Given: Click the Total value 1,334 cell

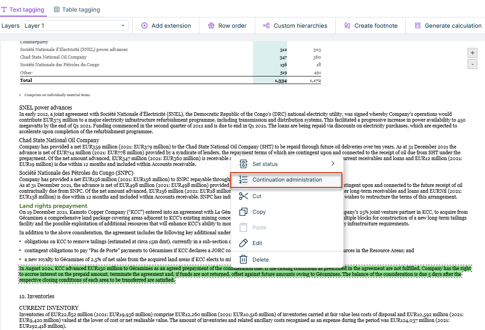Looking at the screenshot, I should click(x=281, y=81).
